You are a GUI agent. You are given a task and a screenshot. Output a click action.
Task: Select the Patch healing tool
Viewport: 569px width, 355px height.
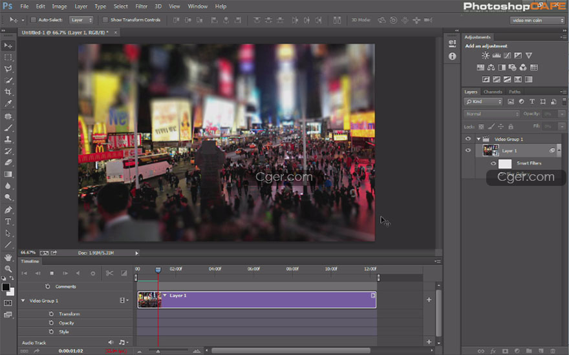click(8, 116)
